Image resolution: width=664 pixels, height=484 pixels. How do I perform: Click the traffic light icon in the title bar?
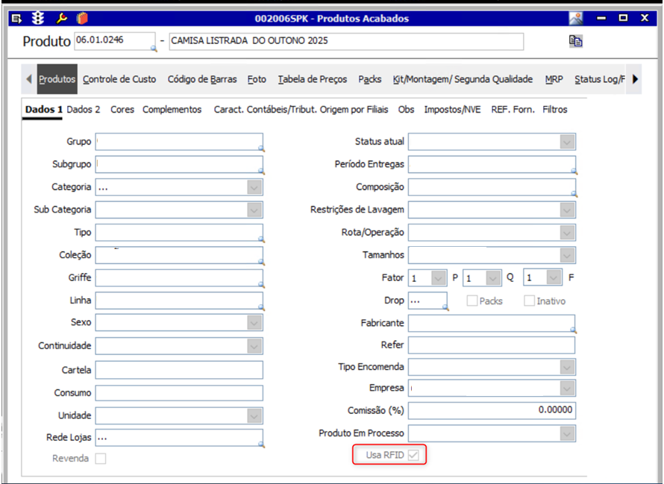38,18
